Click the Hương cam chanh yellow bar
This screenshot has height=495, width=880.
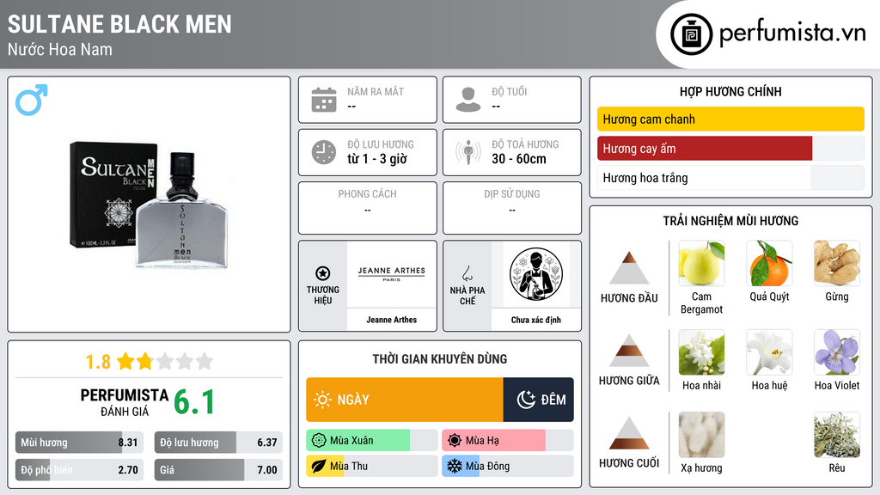730,119
